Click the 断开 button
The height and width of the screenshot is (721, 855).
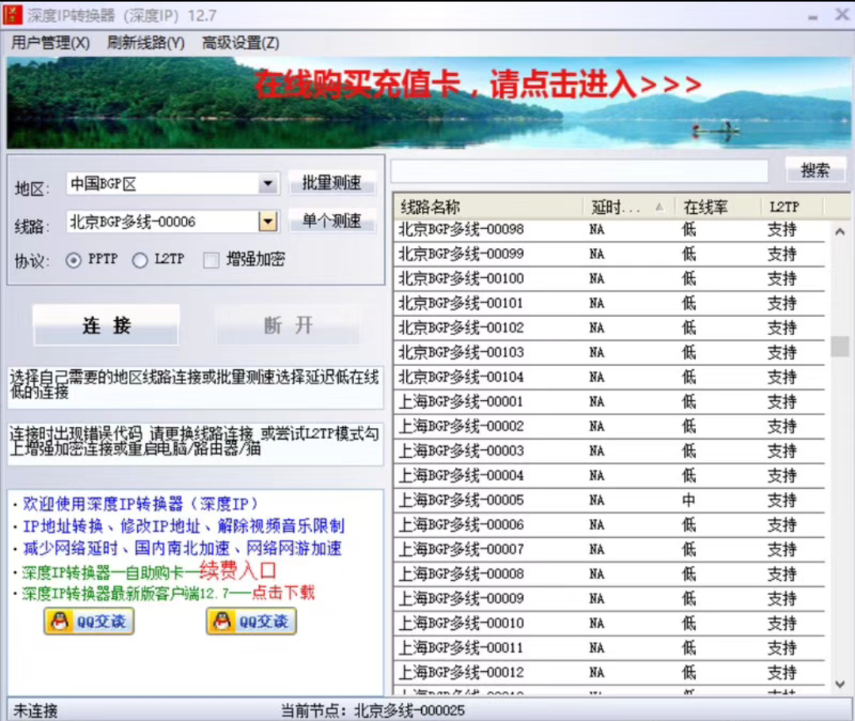coord(288,326)
